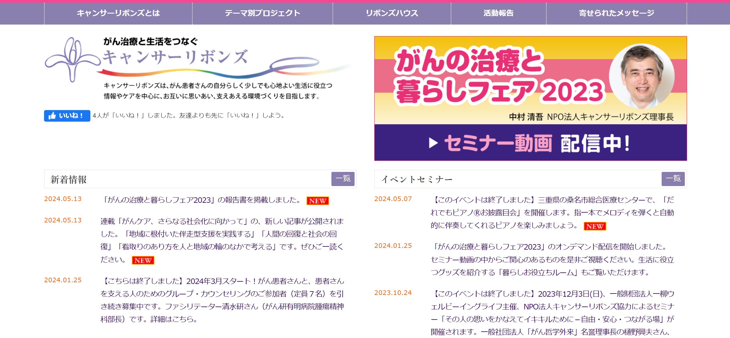Click NEW badge on the piano event entry

[595, 226]
